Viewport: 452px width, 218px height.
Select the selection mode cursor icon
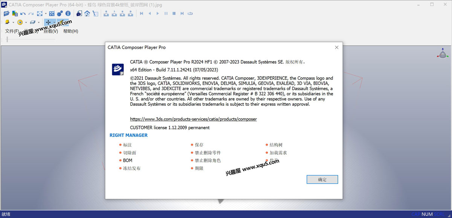pyautogui.click(x=95, y=14)
